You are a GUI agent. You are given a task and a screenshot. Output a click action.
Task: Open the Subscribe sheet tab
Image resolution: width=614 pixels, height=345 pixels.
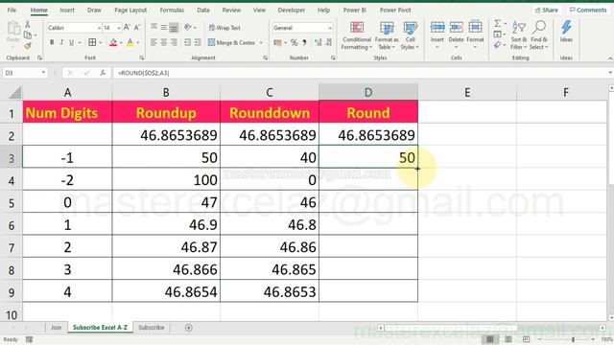coord(152,328)
